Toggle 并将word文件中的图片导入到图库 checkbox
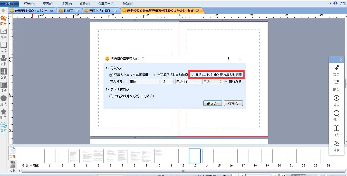Image resolution: width=347 pixels, height=176 pixels. pyautogui.click(x=193, y=75)
